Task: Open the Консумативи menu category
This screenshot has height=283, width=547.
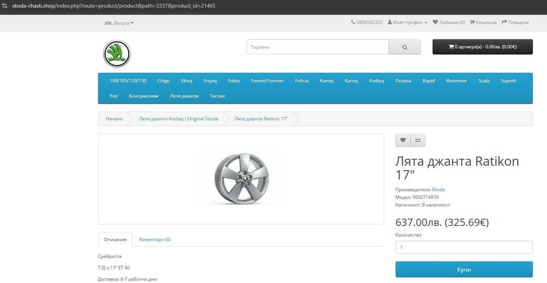Action: [144, 96]
